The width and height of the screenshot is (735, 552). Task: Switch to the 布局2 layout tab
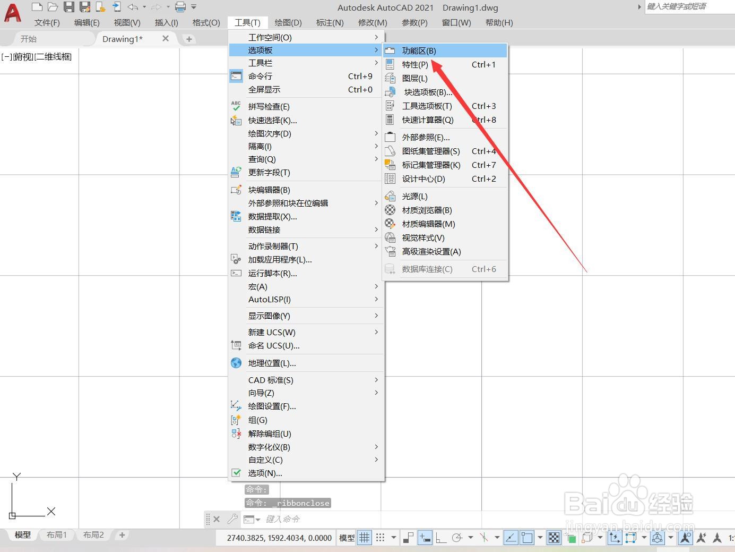tap(93, 534)
